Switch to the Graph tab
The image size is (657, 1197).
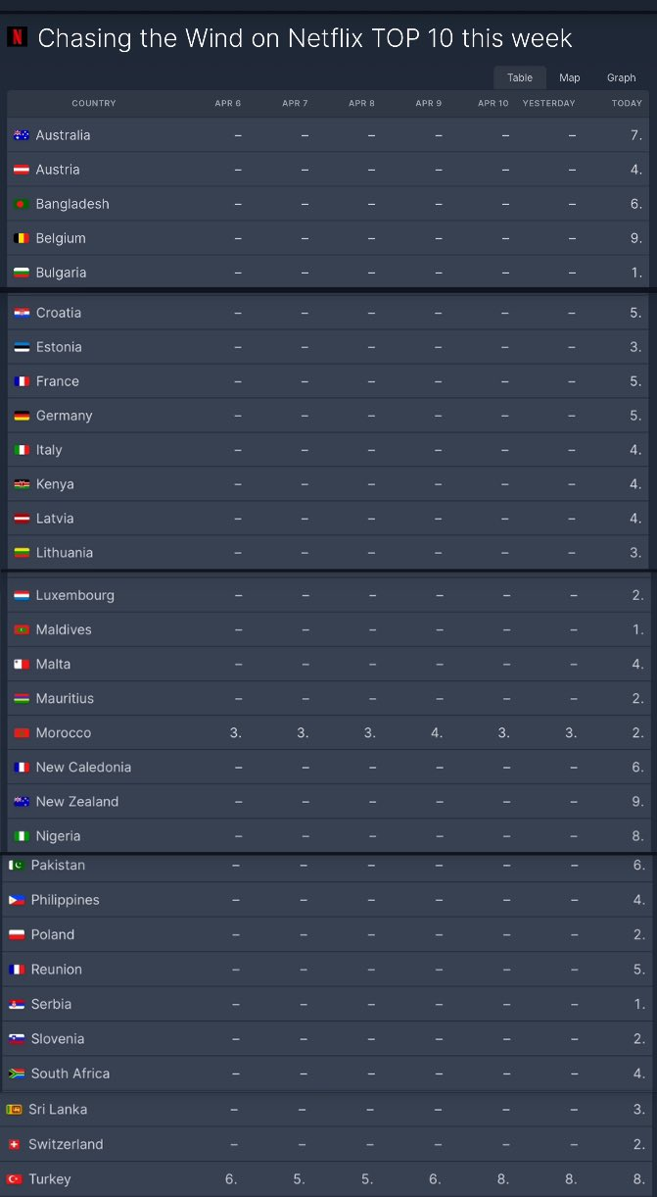pos(621,77)
